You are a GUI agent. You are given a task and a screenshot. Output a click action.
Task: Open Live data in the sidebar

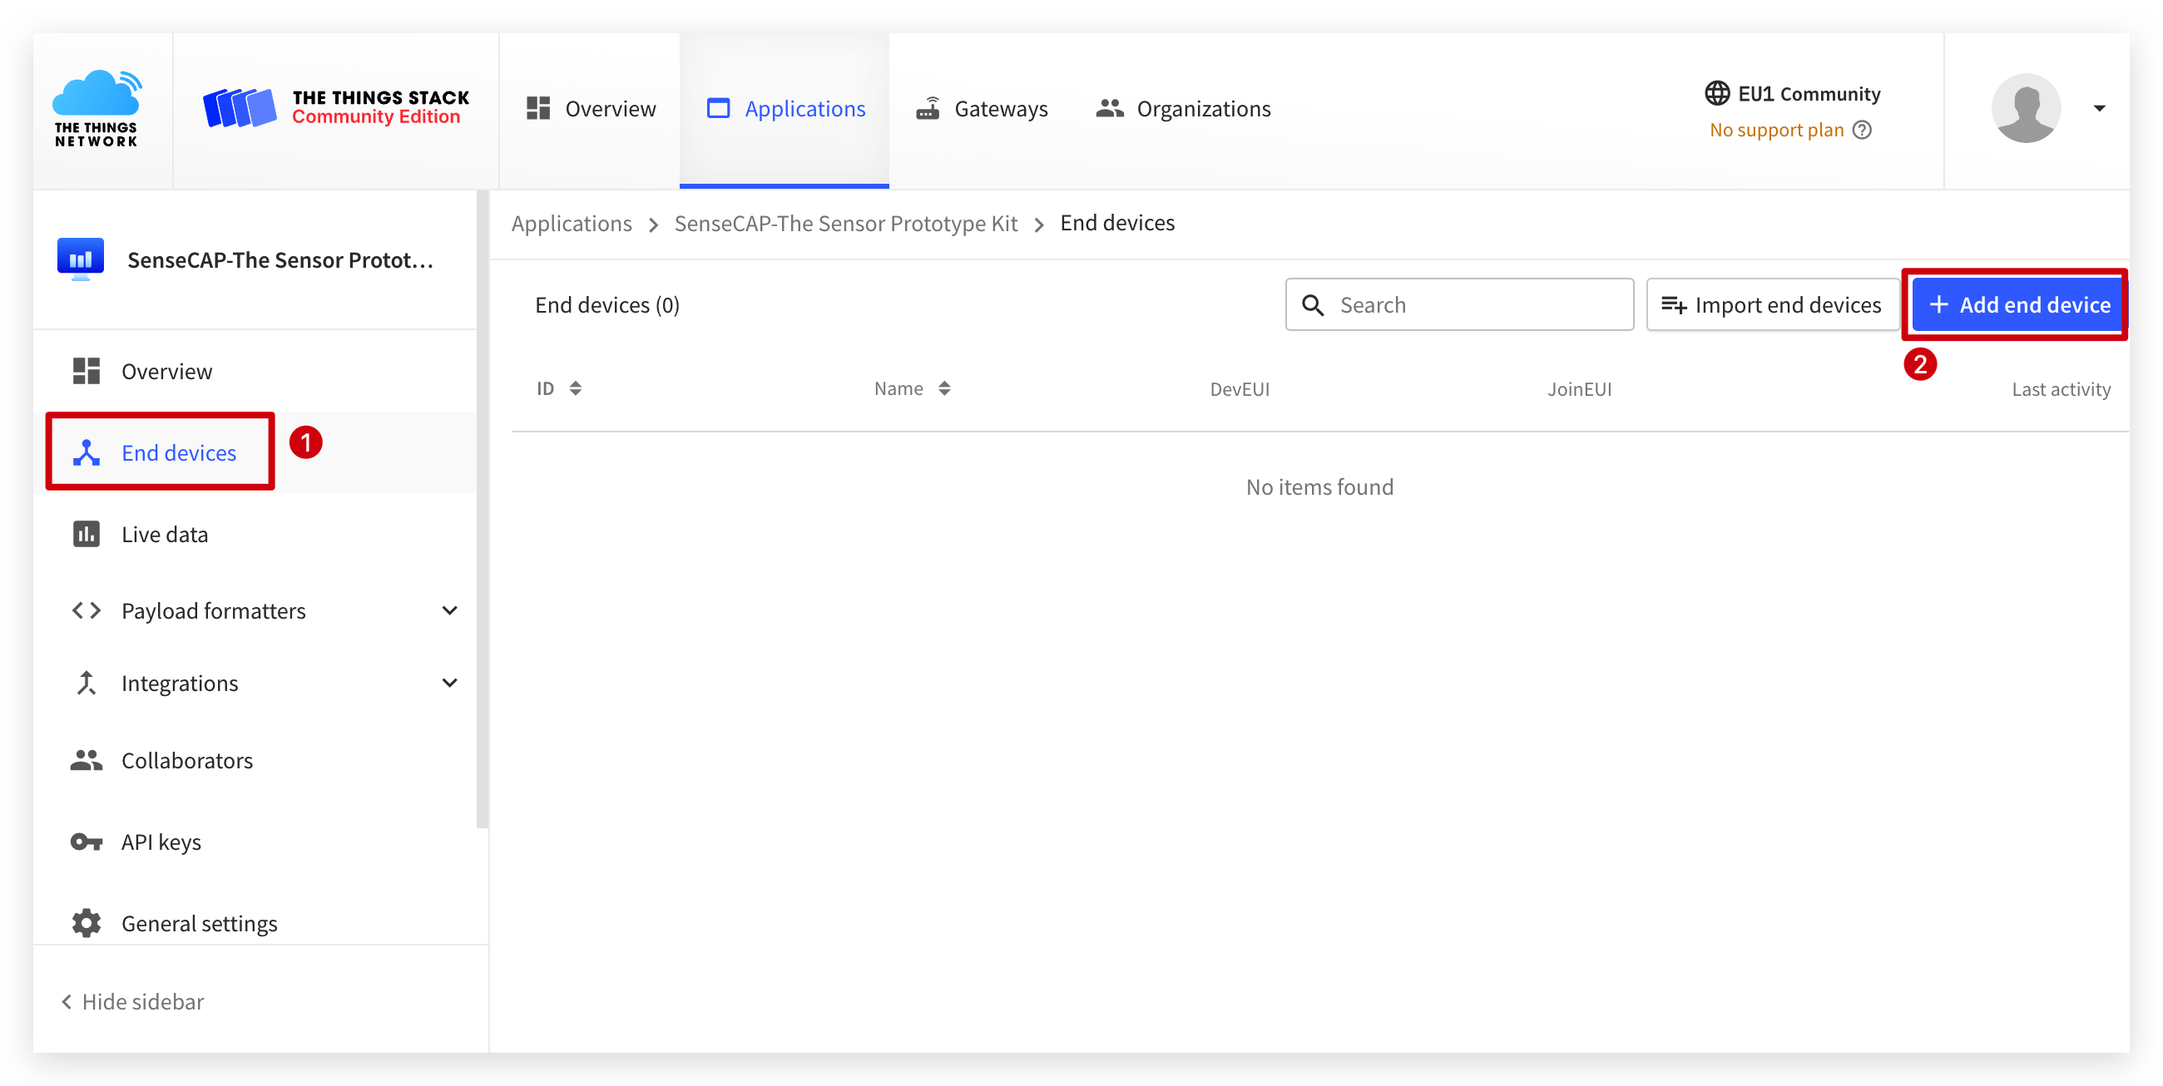255,535
